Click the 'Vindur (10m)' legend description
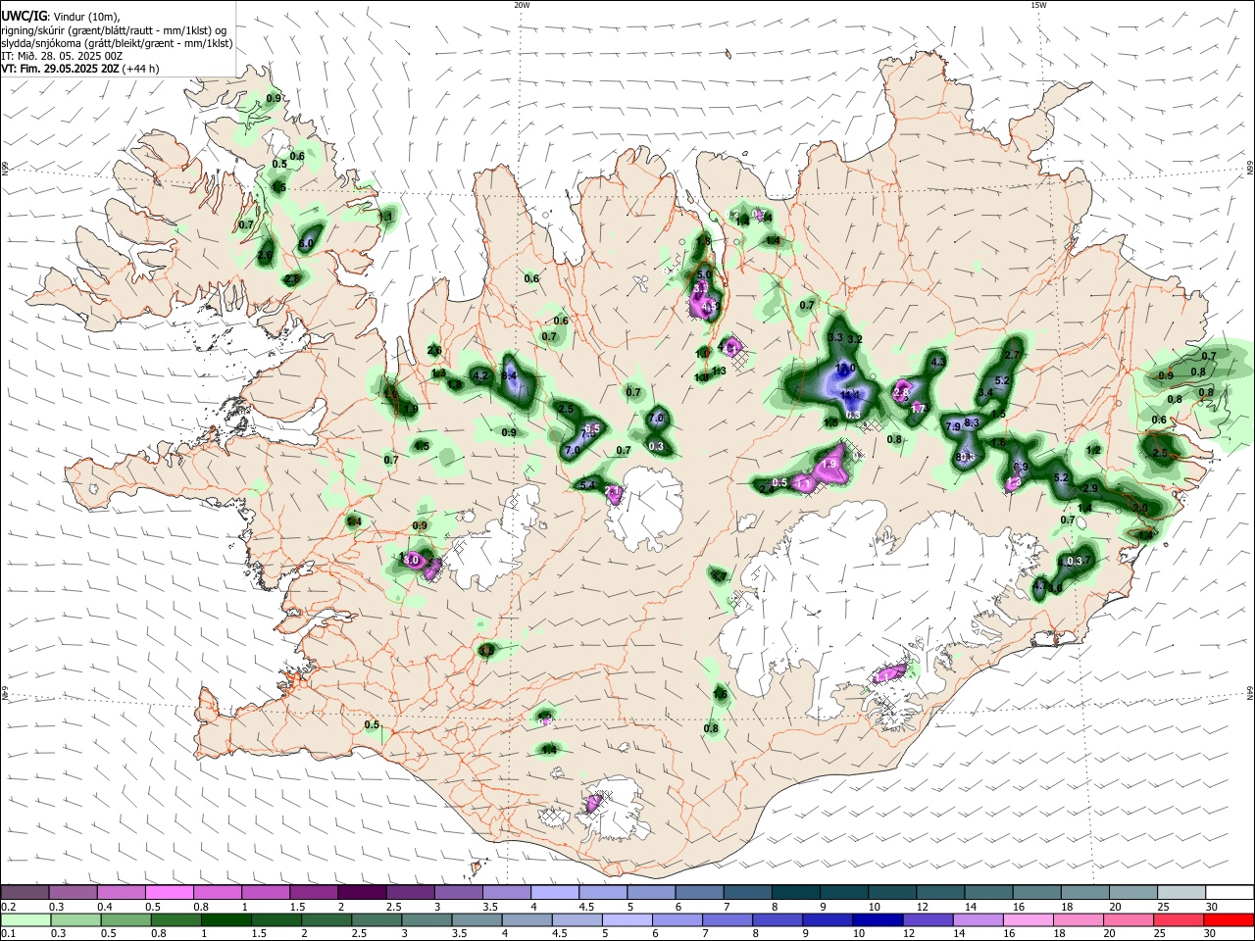This screenshot has width=1255, height=941. (x=86, y=17)
